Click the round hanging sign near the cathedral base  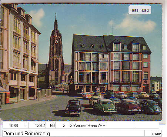click(x=71, y=81)
